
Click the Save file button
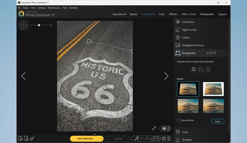pyautogui.click(x=118, y=139)
